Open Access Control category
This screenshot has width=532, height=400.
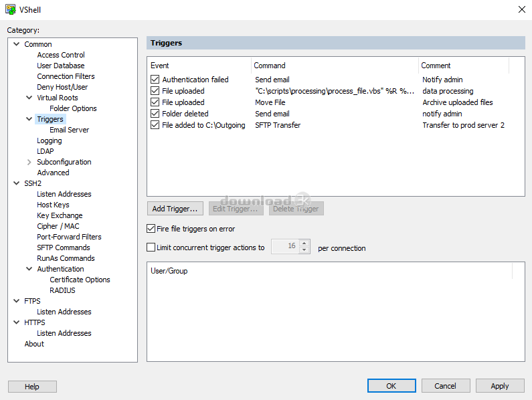click(61, 55)
